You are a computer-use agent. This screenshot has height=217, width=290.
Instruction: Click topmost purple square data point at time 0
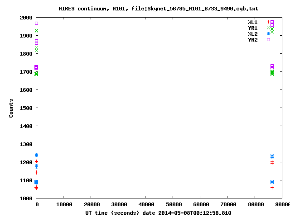[x=36, y=23]
